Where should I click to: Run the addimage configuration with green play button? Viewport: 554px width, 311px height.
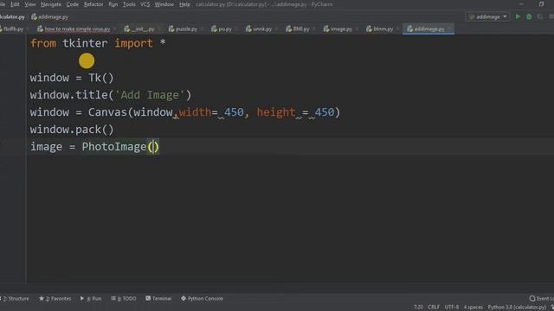[x=518, y=16]
